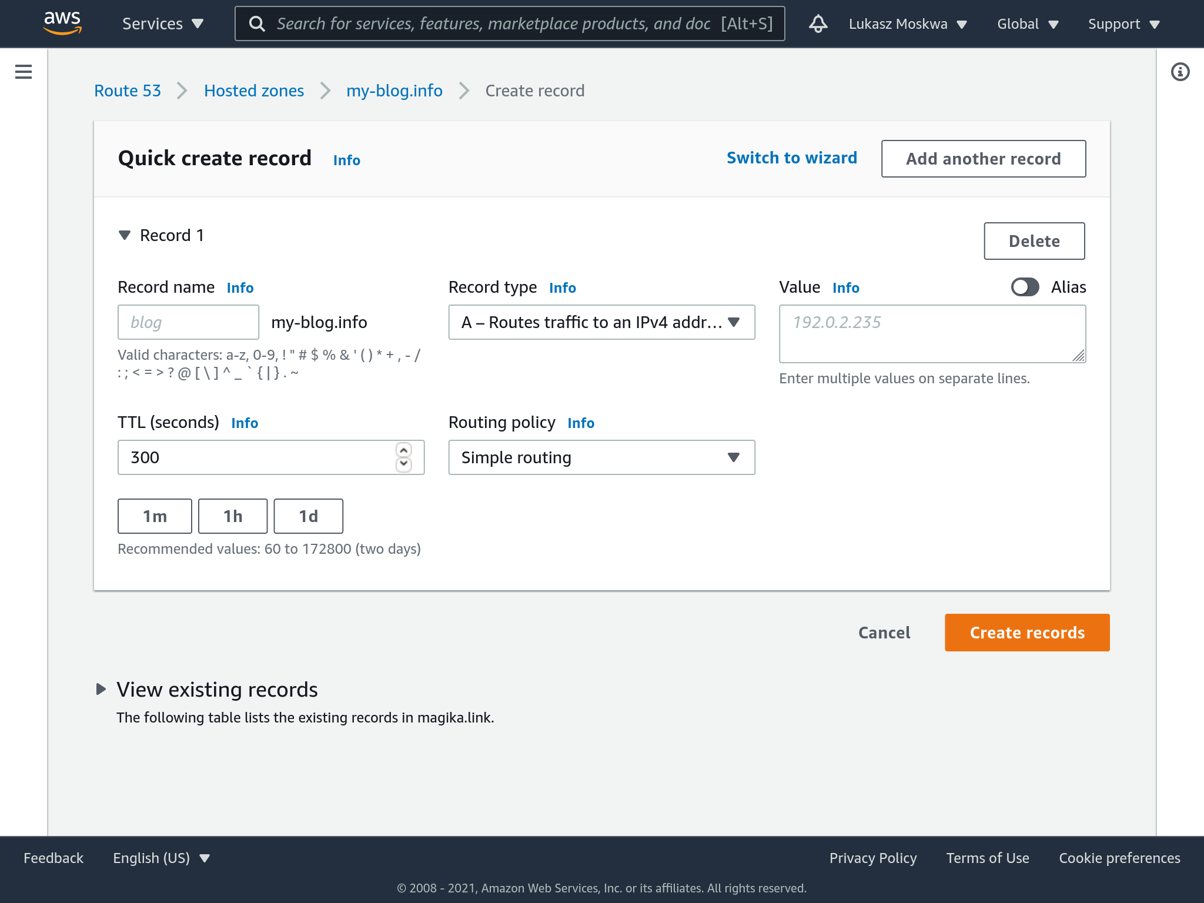Click Switch to wizard link
This screenshot has width=1204, height=903.
[791, 158]
